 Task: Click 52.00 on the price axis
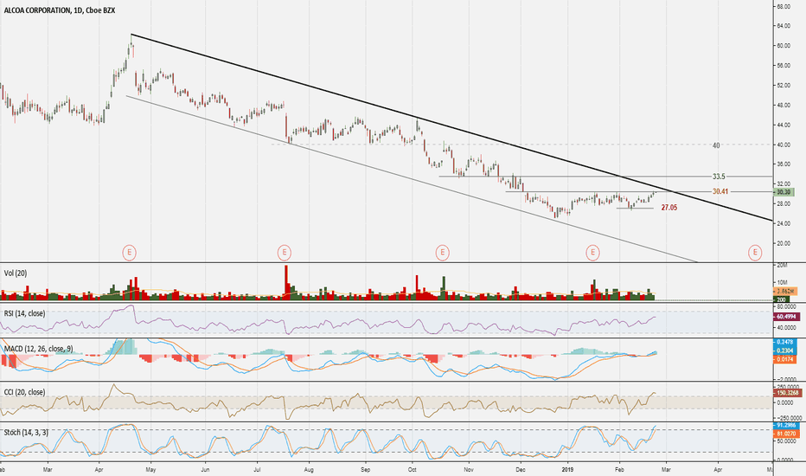coord(784,86)
